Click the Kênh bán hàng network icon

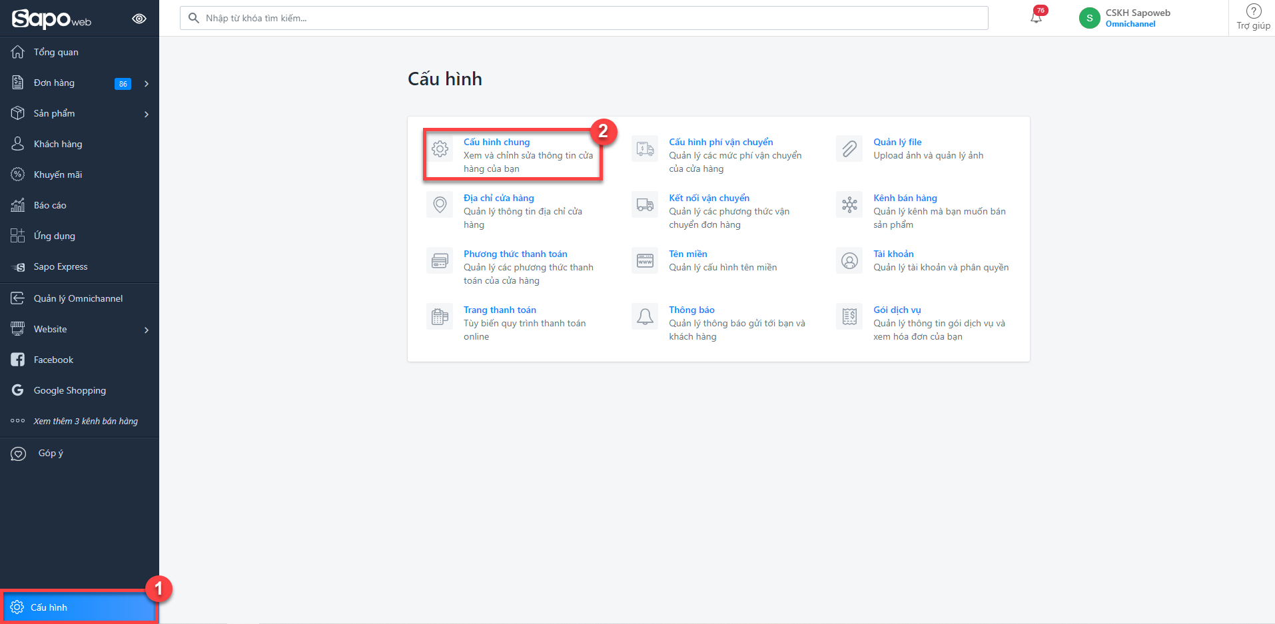coord(849,204)
